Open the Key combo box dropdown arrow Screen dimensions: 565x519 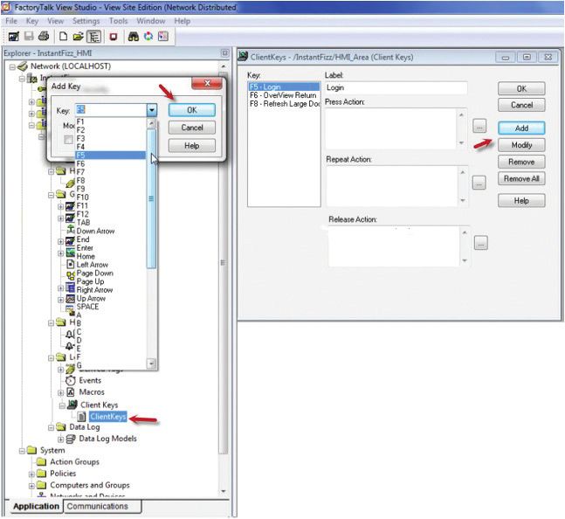152,110
